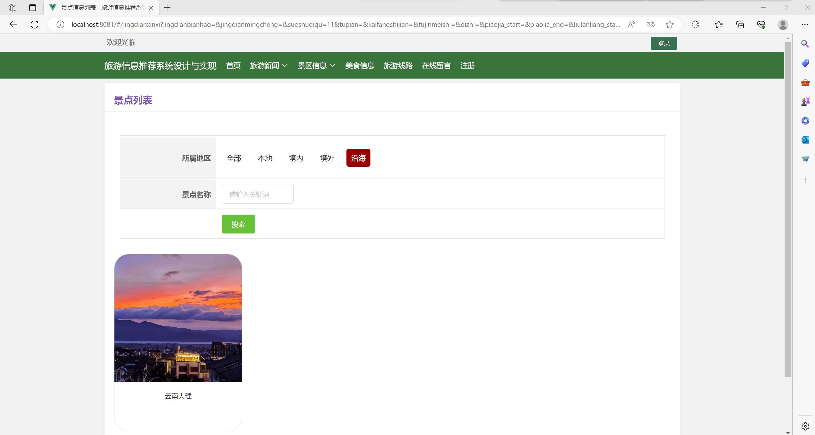Open the tab actions menu icon
The width and height of the screenshot is (815, 435).
[x=33, y=7]
